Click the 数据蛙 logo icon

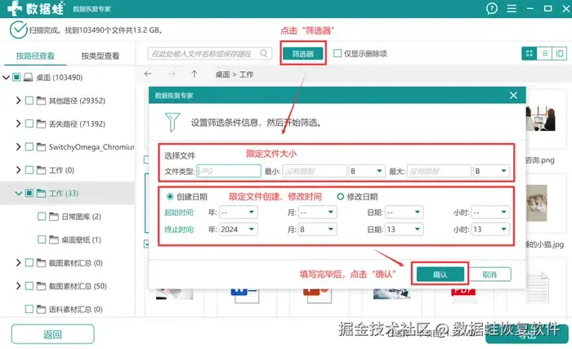click(15, 8)
